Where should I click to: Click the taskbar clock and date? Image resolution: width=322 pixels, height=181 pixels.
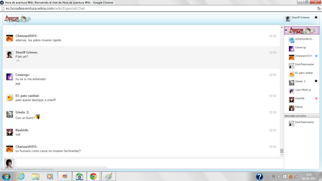tap(309, 176)
